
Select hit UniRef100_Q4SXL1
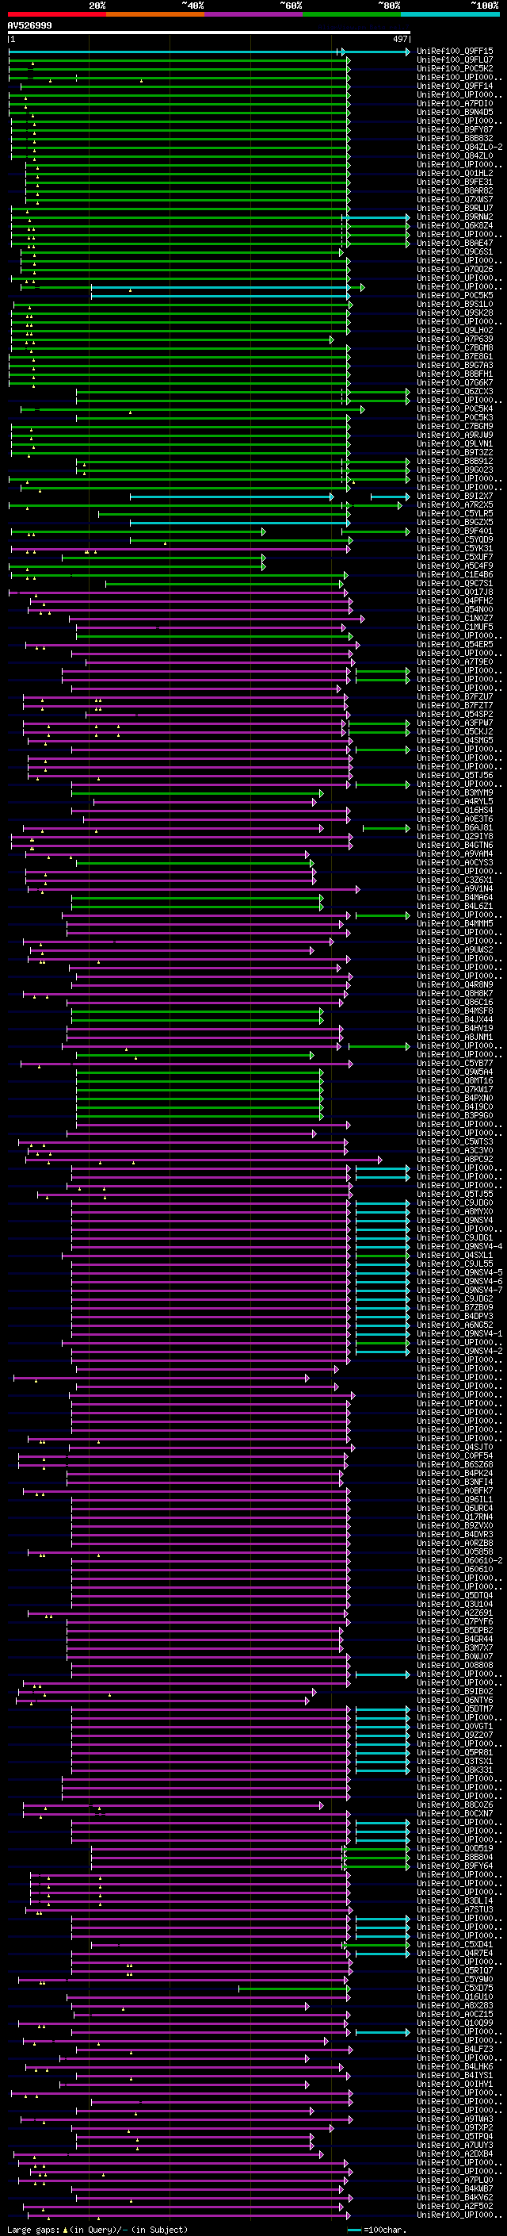pyautogui.click(x=455, y=1255)
